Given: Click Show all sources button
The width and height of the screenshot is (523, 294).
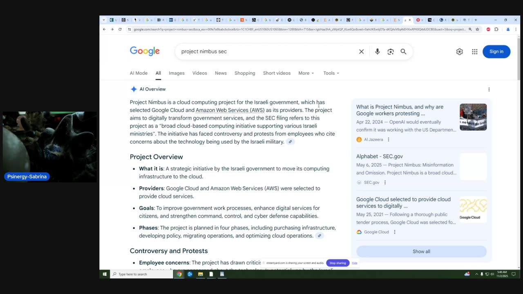Looking at the screenshot, I should tap(421, 252).
